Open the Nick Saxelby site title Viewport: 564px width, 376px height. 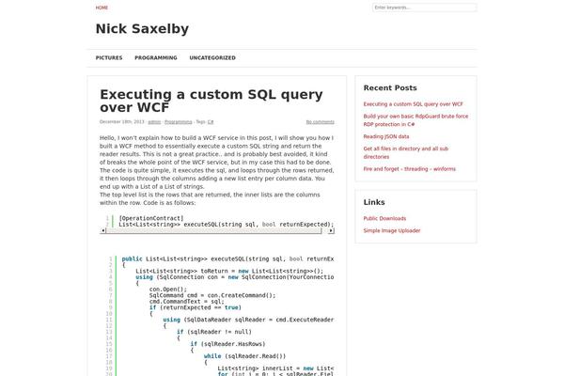[x=142, y=29]
